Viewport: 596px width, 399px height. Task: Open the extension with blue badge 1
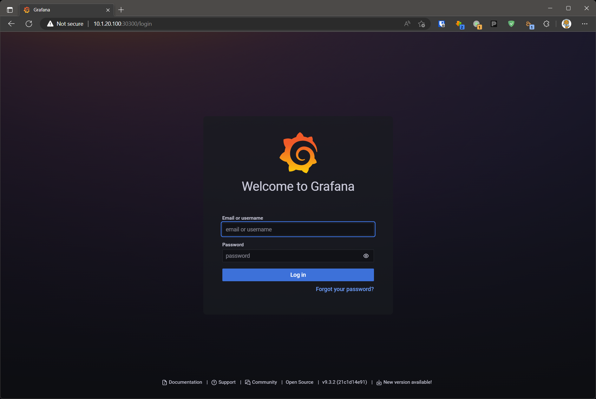[x=529, y=24]
